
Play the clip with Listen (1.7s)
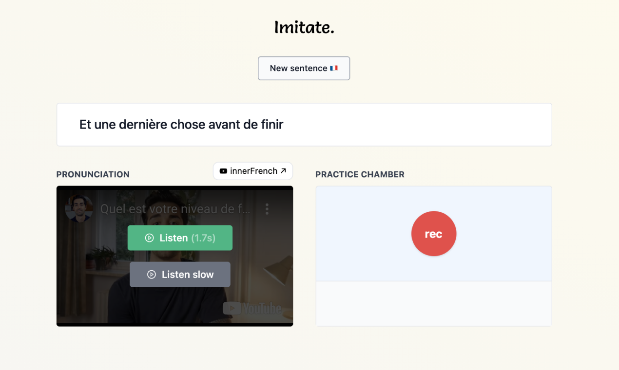coord(180,238)
